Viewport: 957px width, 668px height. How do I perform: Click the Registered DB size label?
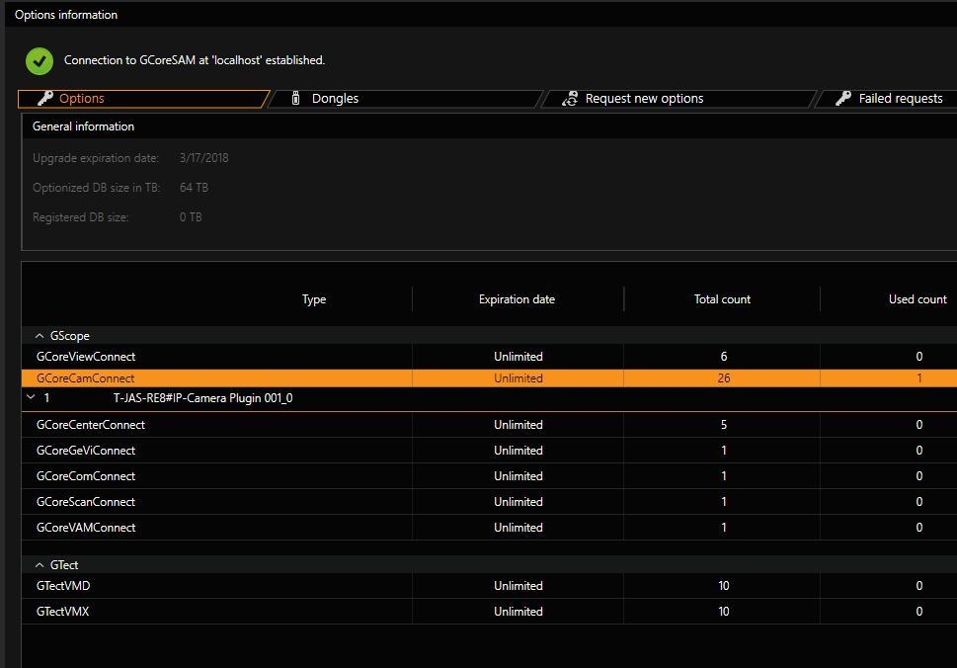[x=81, y=217]
